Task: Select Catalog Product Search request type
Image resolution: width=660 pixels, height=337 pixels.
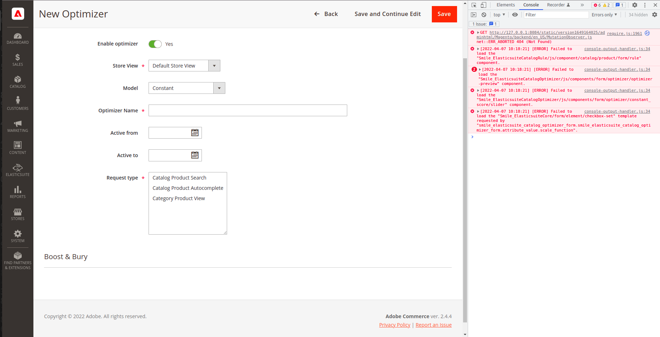Action: click(179, 177)
